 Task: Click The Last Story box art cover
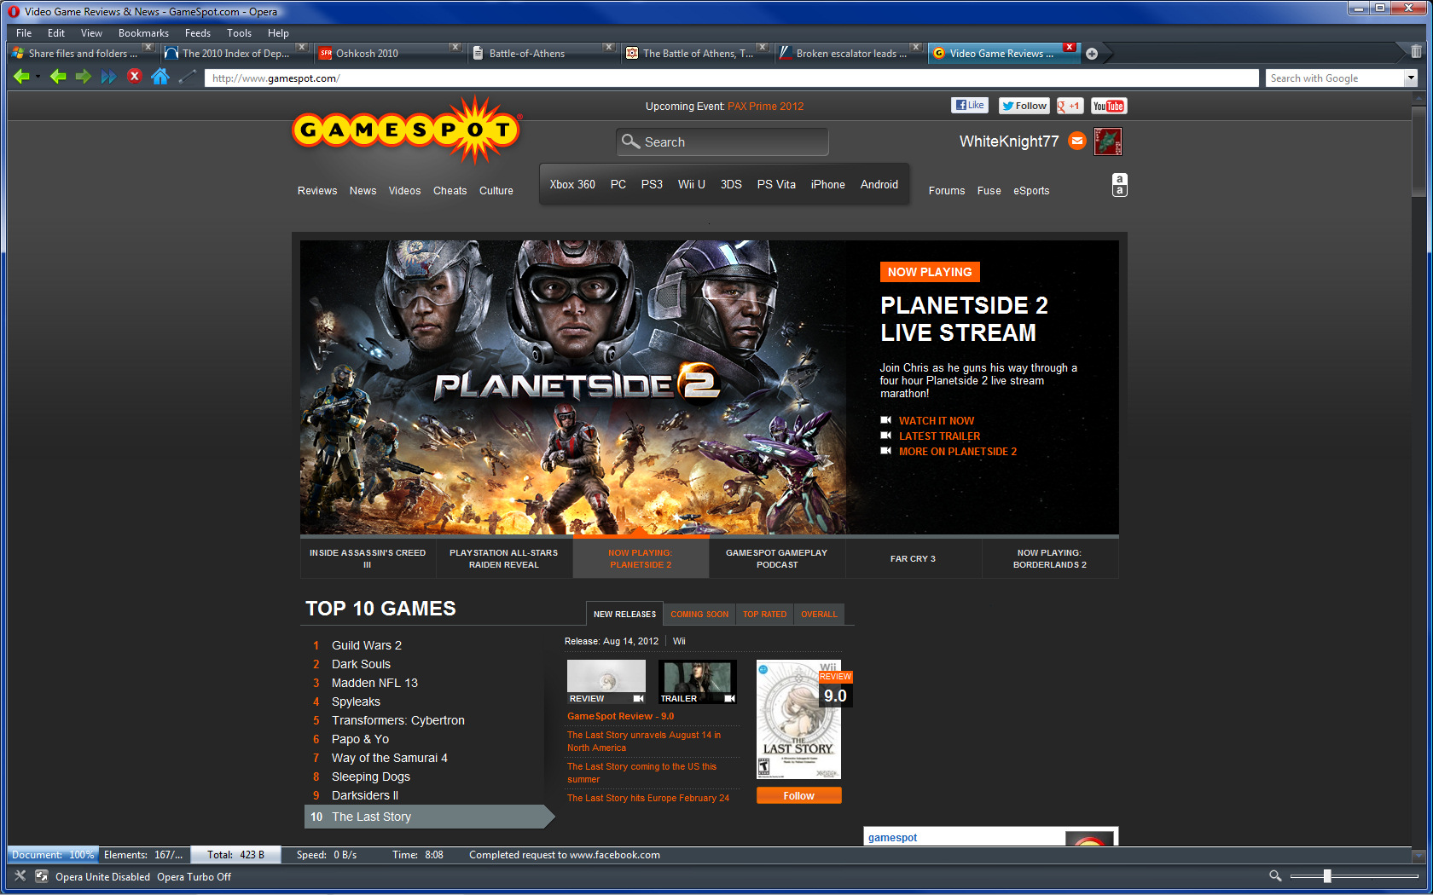(799, 719)
